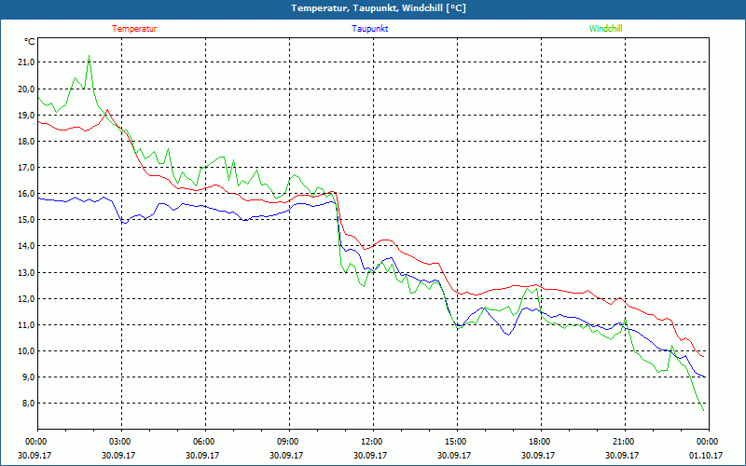This screenshot has height=466, width=746.
Task: Click the blue Taupunkt legend label
Action: 369,29
